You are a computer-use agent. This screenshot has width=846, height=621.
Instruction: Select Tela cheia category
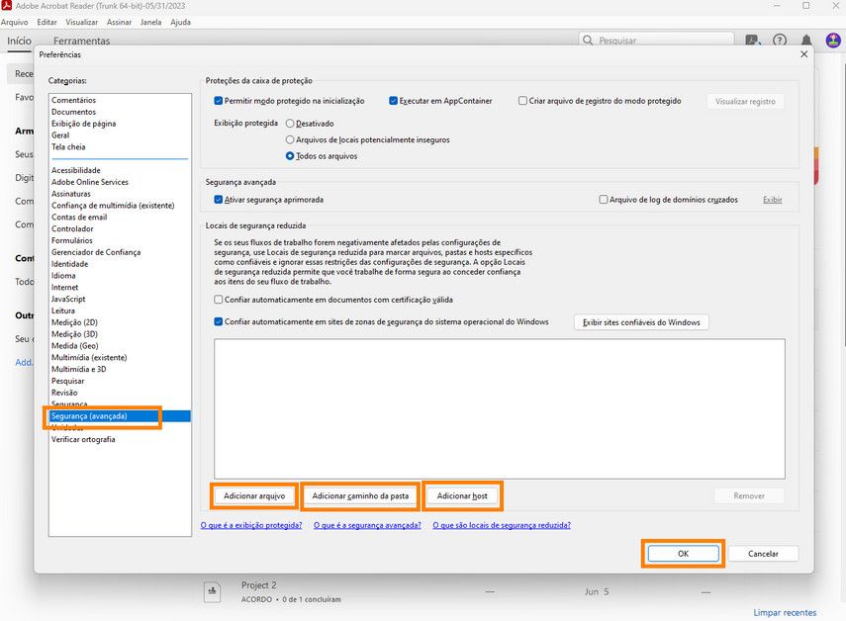pyautogui.click(x=68, y=147)
